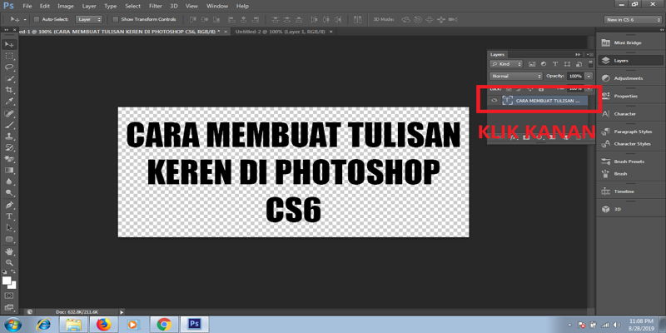Viewport: 666px width, 333px height.
Task: Select the Hand tool
Action: coord(9,252)
